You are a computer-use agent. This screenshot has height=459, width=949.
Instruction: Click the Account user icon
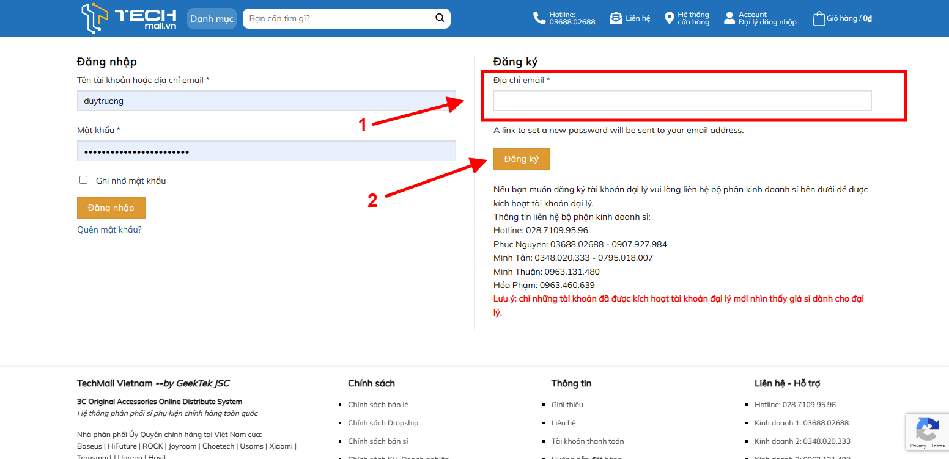(729, 18)
